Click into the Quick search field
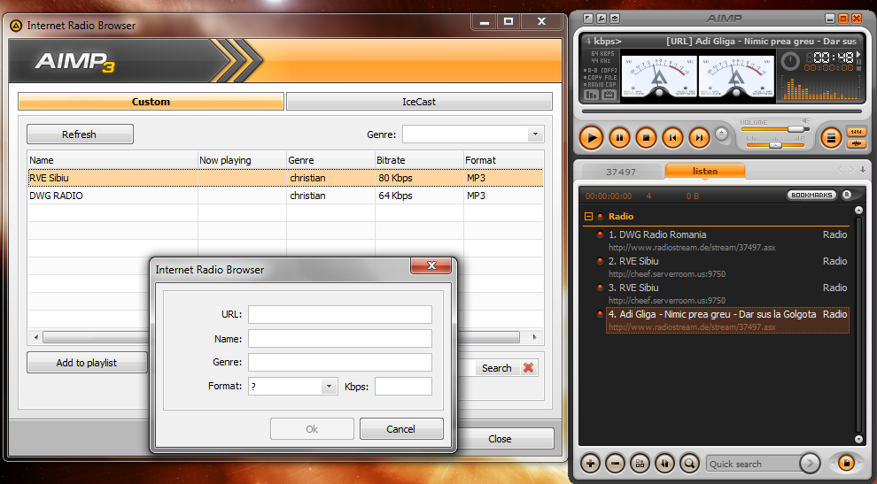 pos(752,464)
